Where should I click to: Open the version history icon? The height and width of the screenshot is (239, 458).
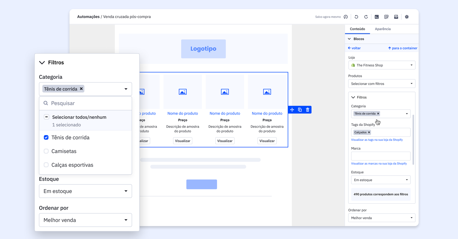pyautogui.click(x=346, y=17)
